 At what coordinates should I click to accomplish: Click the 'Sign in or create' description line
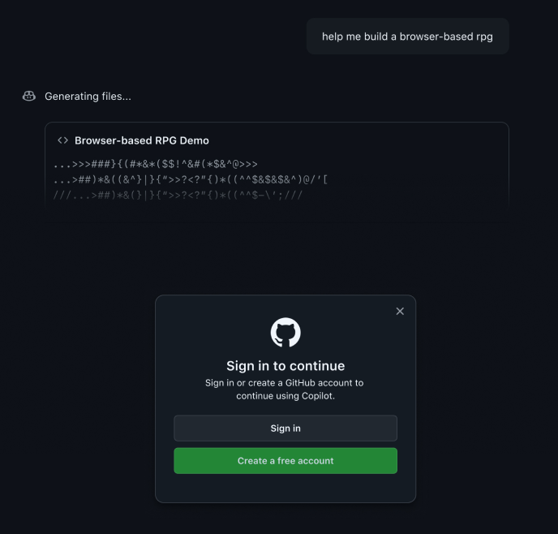coord(285,383)
